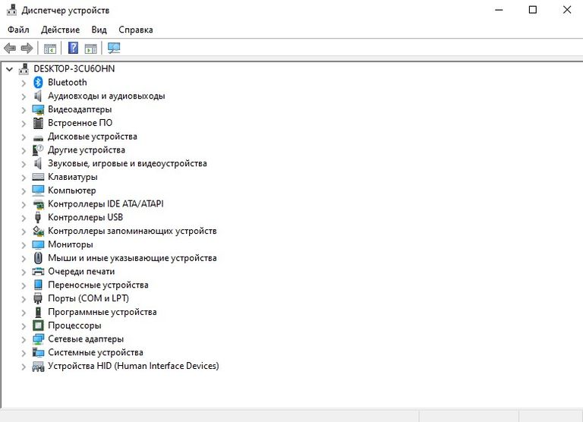Collapse the DESKTOP-3CU6OHN root node
This screenshot has height=422, width=583.
coord(10,69)
